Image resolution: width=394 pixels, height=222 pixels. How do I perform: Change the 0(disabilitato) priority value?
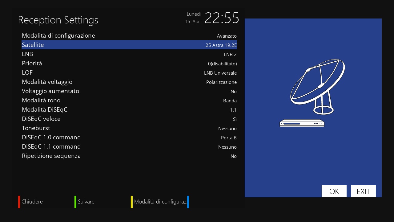(223, 64)
